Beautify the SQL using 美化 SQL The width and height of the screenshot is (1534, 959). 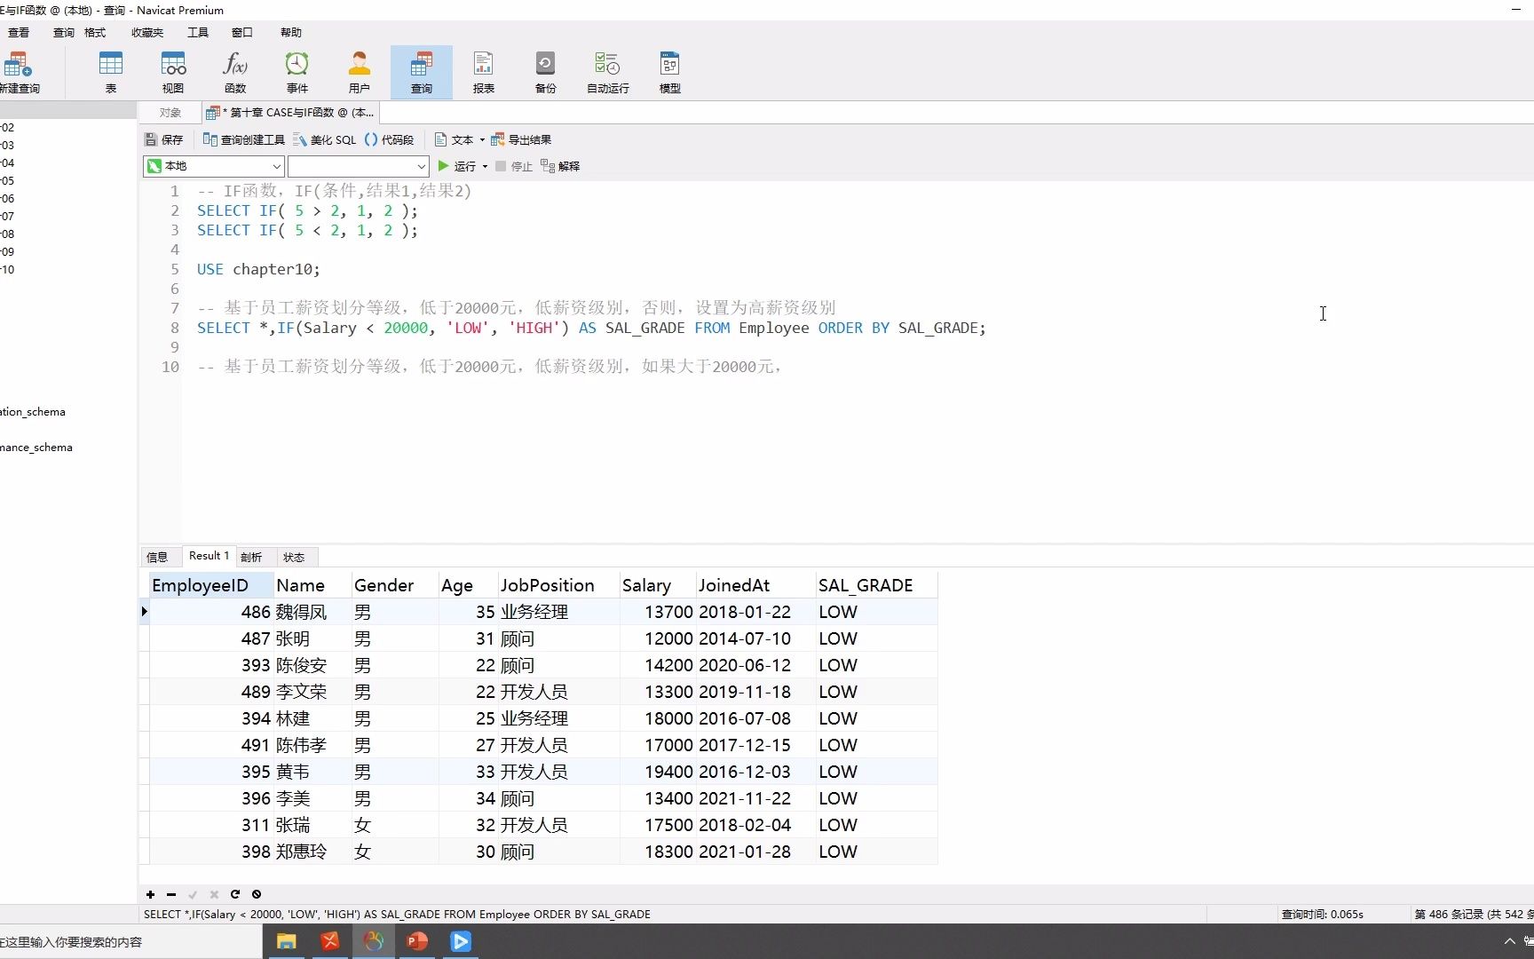tap(322, 139)
